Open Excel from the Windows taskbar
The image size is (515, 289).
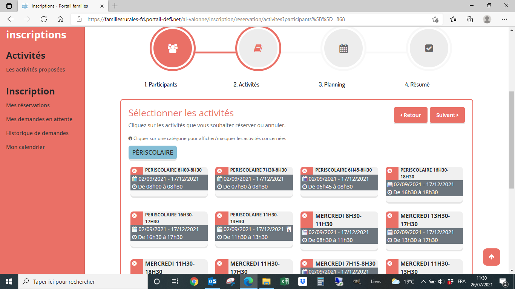pyautogui.click(x=284, y=281)
